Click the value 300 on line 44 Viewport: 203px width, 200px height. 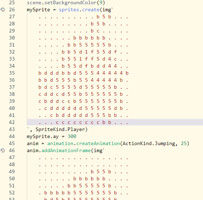point(72,136)
